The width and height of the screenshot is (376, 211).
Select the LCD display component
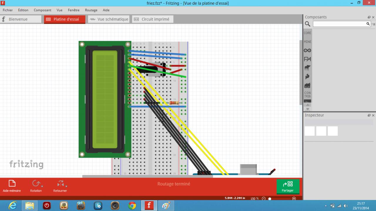click(105, 99)
